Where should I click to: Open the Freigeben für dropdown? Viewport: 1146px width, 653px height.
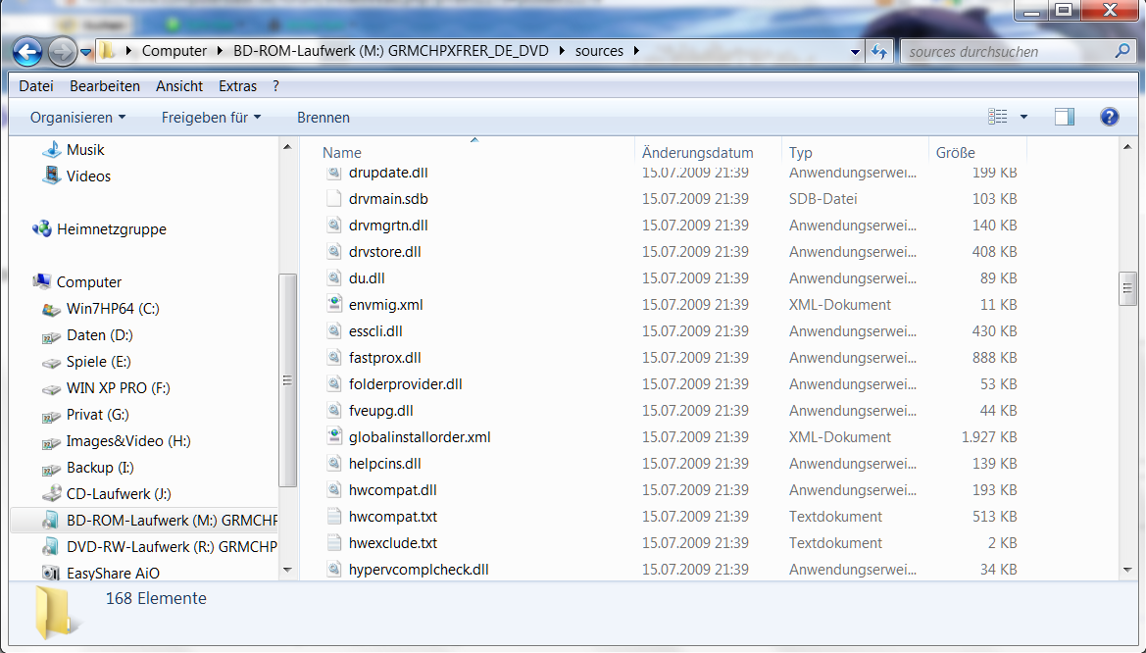(211, 117)
